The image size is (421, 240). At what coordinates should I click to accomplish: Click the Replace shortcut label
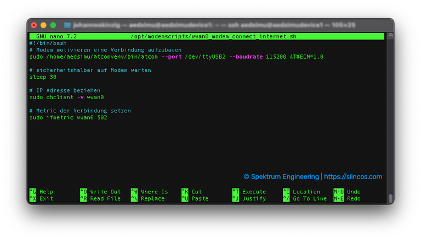[152, 198]
